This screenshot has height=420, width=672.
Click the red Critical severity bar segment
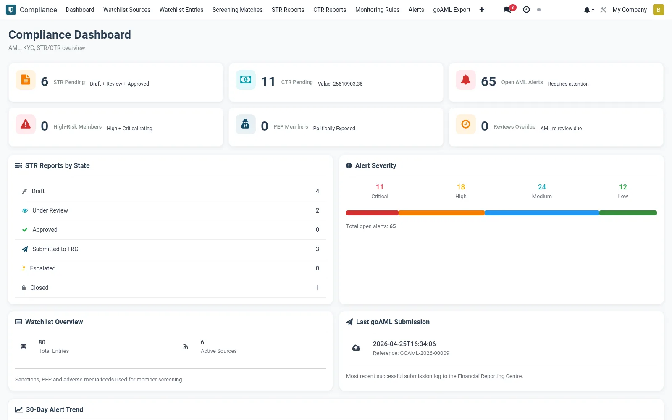pos(372,213)
